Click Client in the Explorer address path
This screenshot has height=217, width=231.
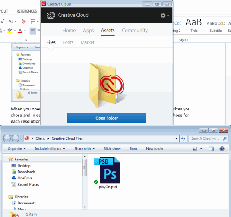40,138
